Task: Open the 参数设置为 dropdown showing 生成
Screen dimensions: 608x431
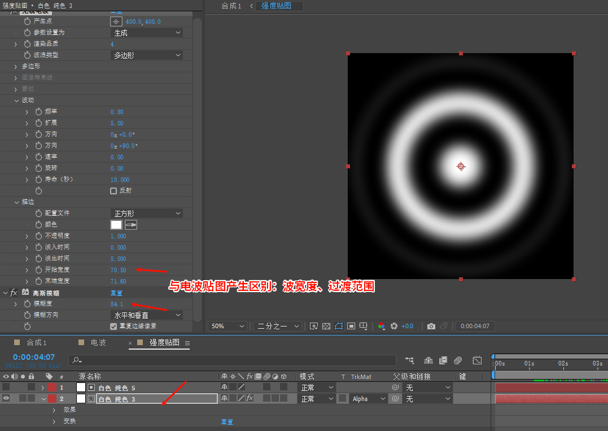Action: 147,33
